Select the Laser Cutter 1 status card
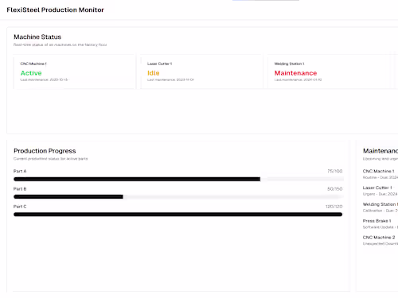This screenshot has height=298, width=398. coord(201,72)
